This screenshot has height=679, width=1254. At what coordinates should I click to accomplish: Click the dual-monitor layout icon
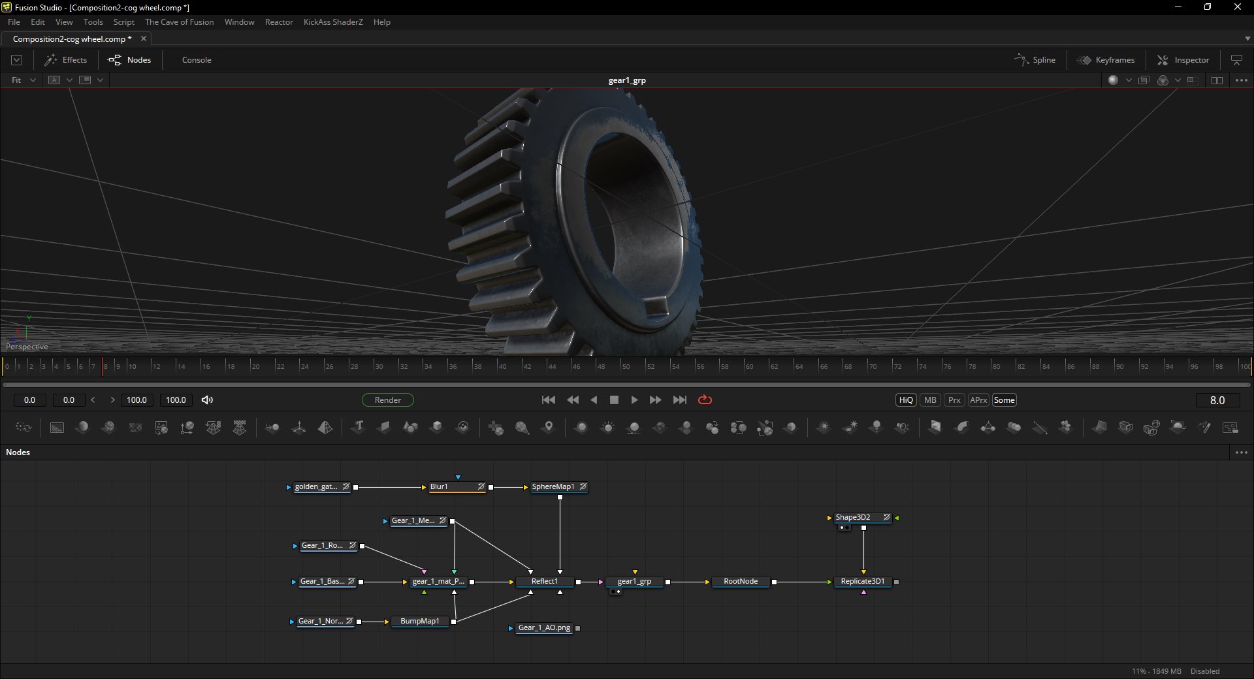1236,59
